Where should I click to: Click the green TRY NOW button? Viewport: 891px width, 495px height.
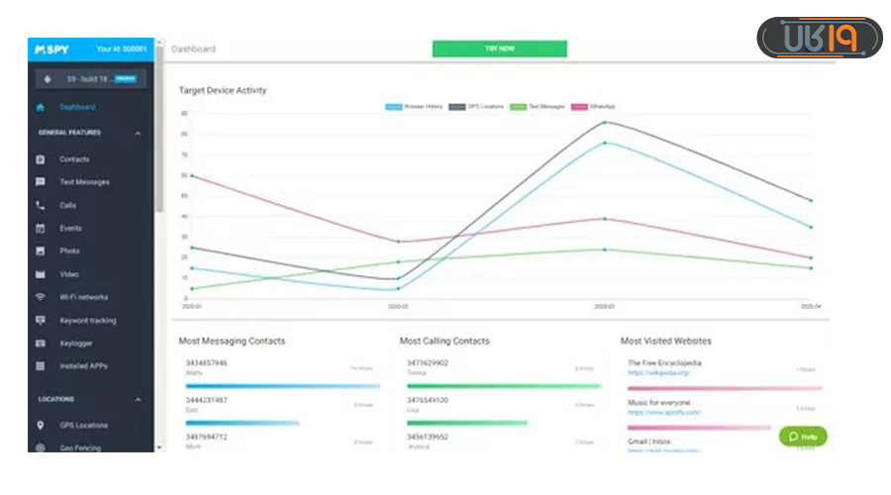pyautogui.click(x=499, y=49)
